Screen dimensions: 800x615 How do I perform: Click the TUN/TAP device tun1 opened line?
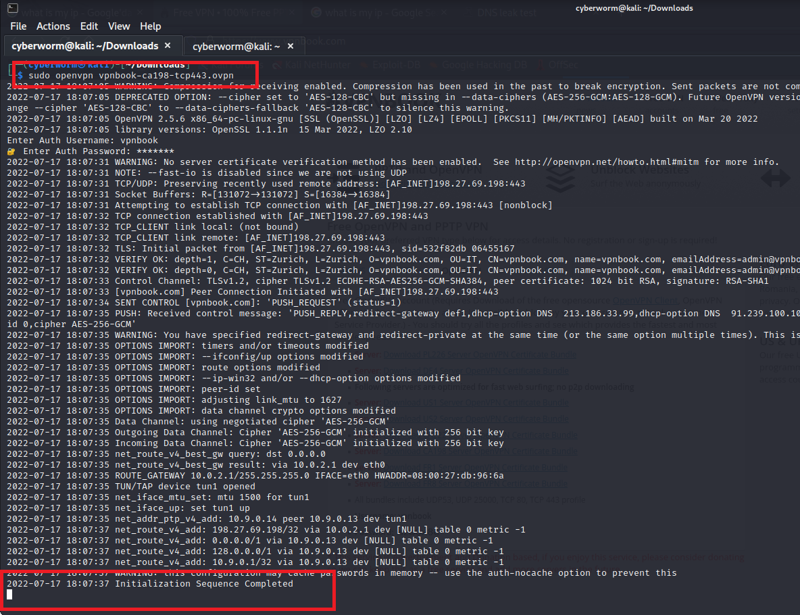(x=184, y=486)
